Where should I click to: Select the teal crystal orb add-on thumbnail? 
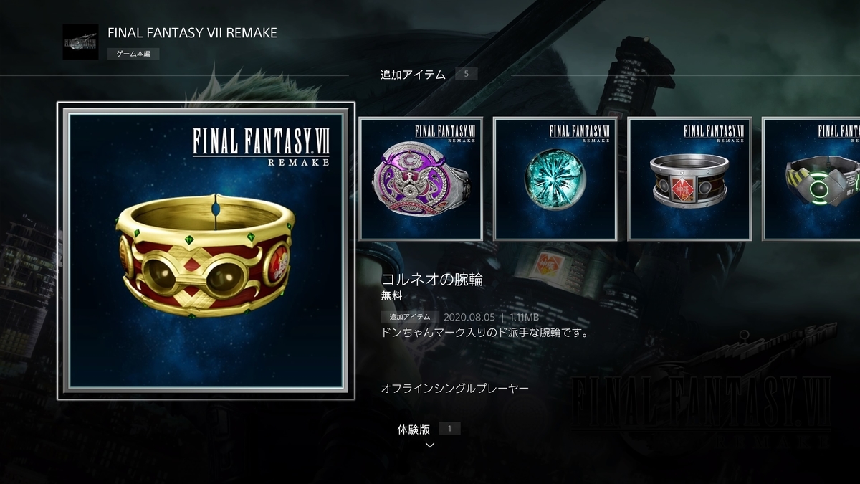(x=555, y=179)
